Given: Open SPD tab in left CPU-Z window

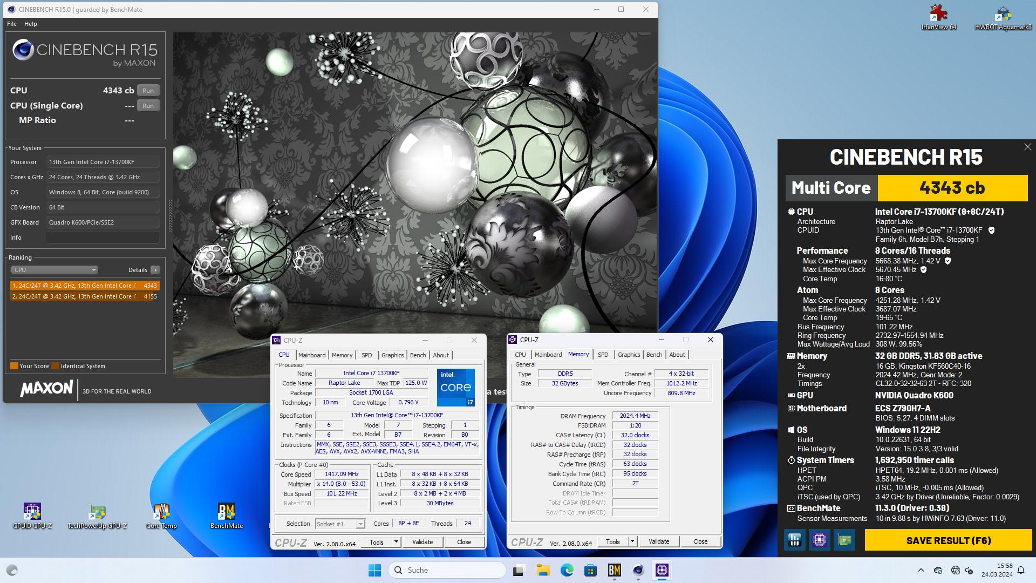Looking at the screenshot, I should (x=367, y=355).
